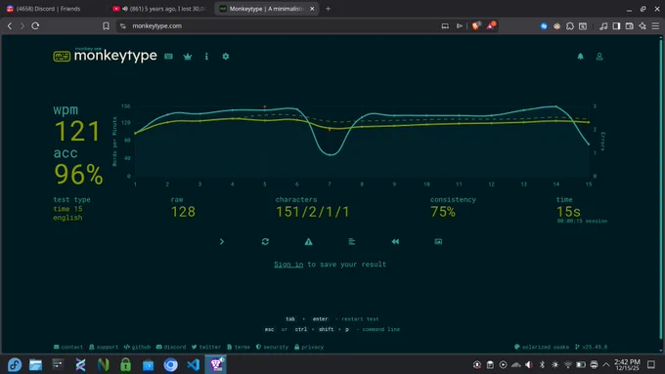Open the browser hamburger menu
This screenshot has width=665, height=374.
tap(655, 25)
